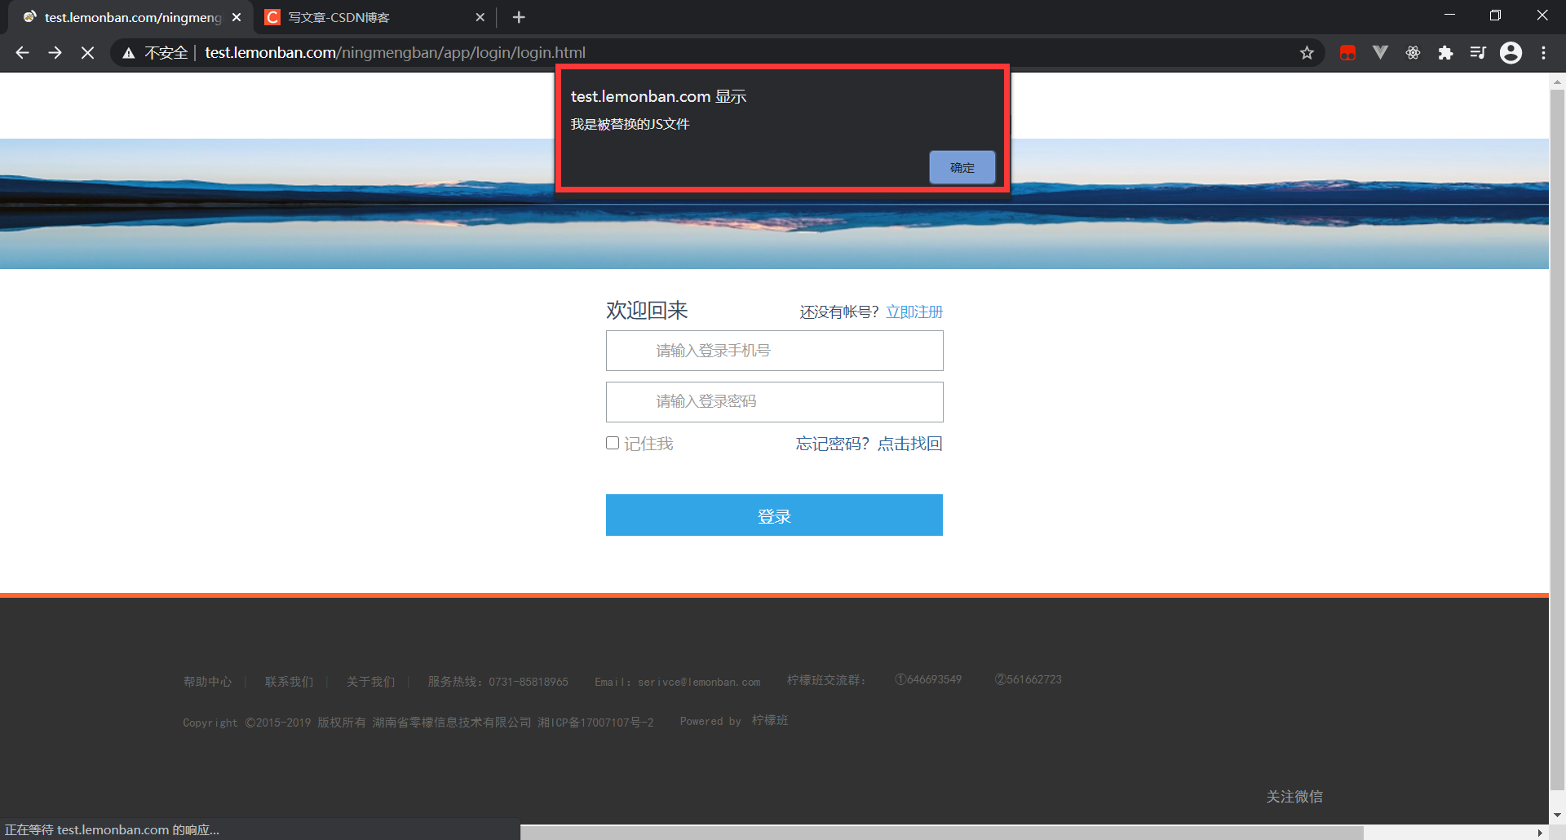Click the browser profile avatar icon

tap(1511, 52)
